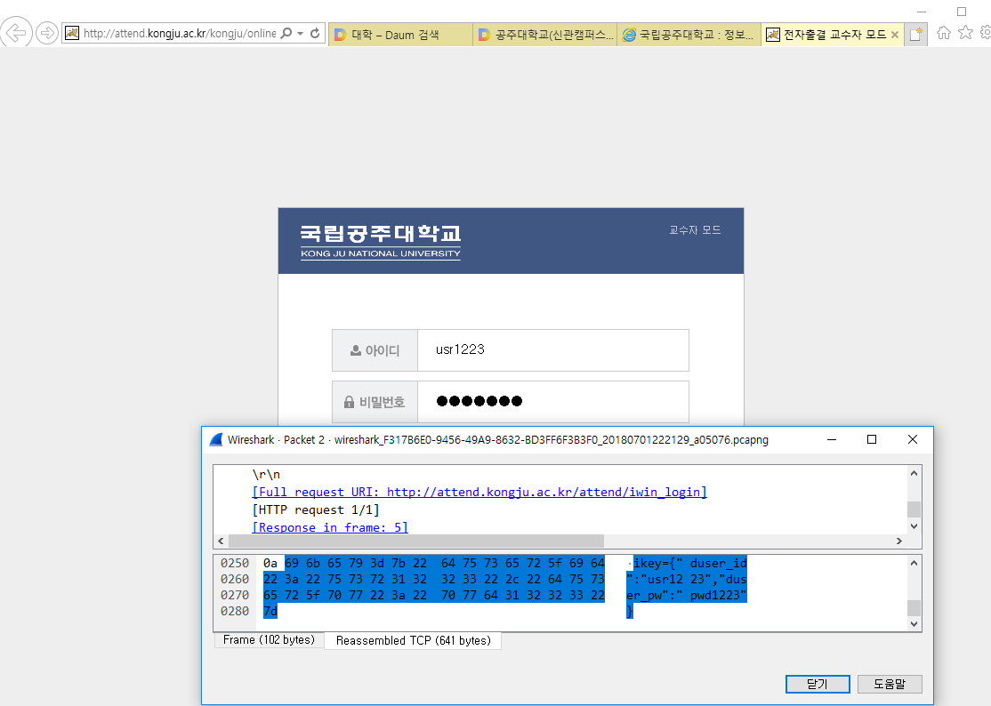Image resolution: width=991 pixels, height=706 pixels.
Task: Open a new browser tab
Action: tap(915, 34)
